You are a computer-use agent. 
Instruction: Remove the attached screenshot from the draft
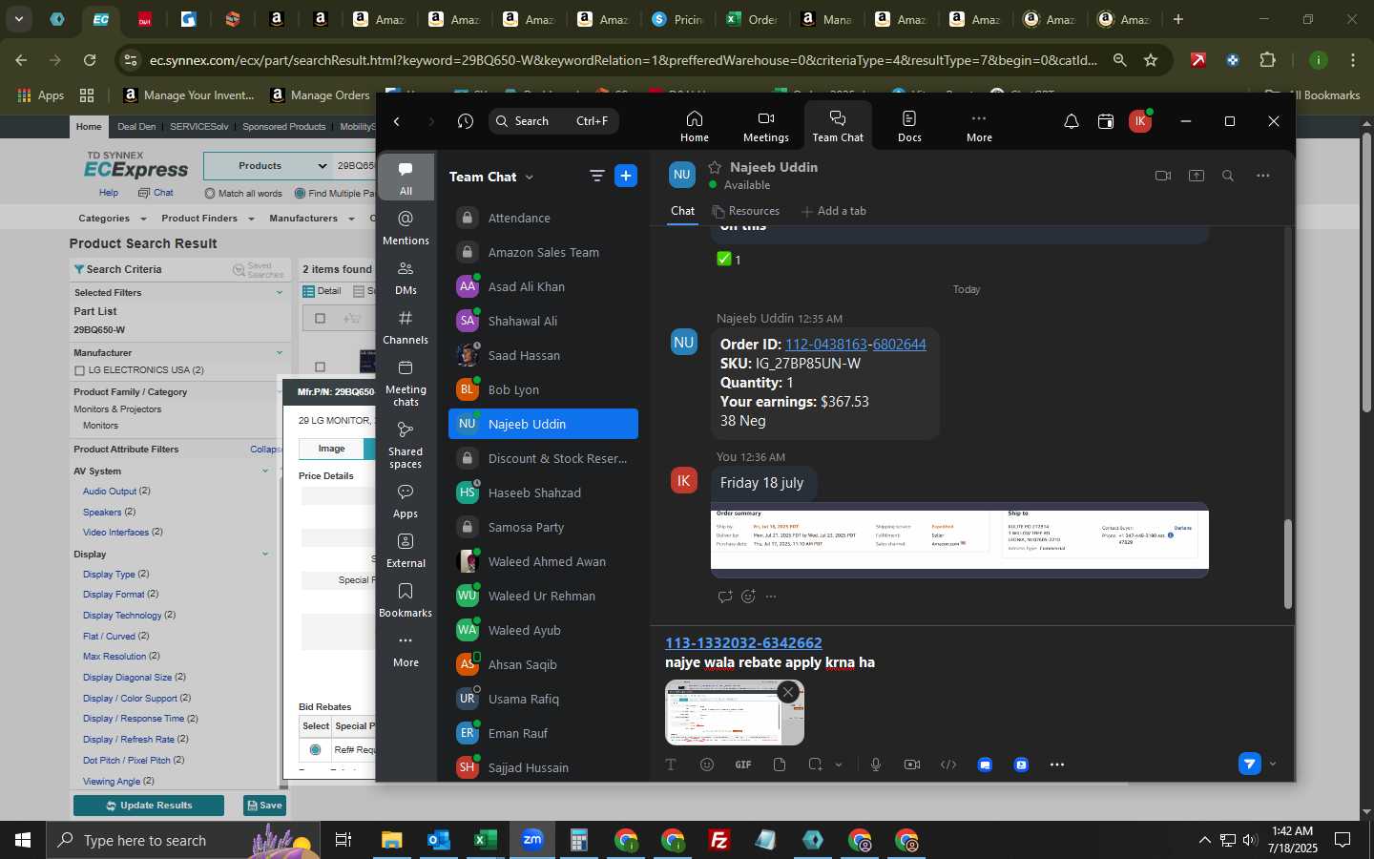787,692
